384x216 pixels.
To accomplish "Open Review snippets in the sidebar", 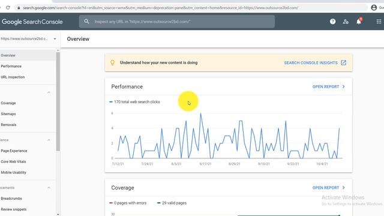I will coord(28,209).
